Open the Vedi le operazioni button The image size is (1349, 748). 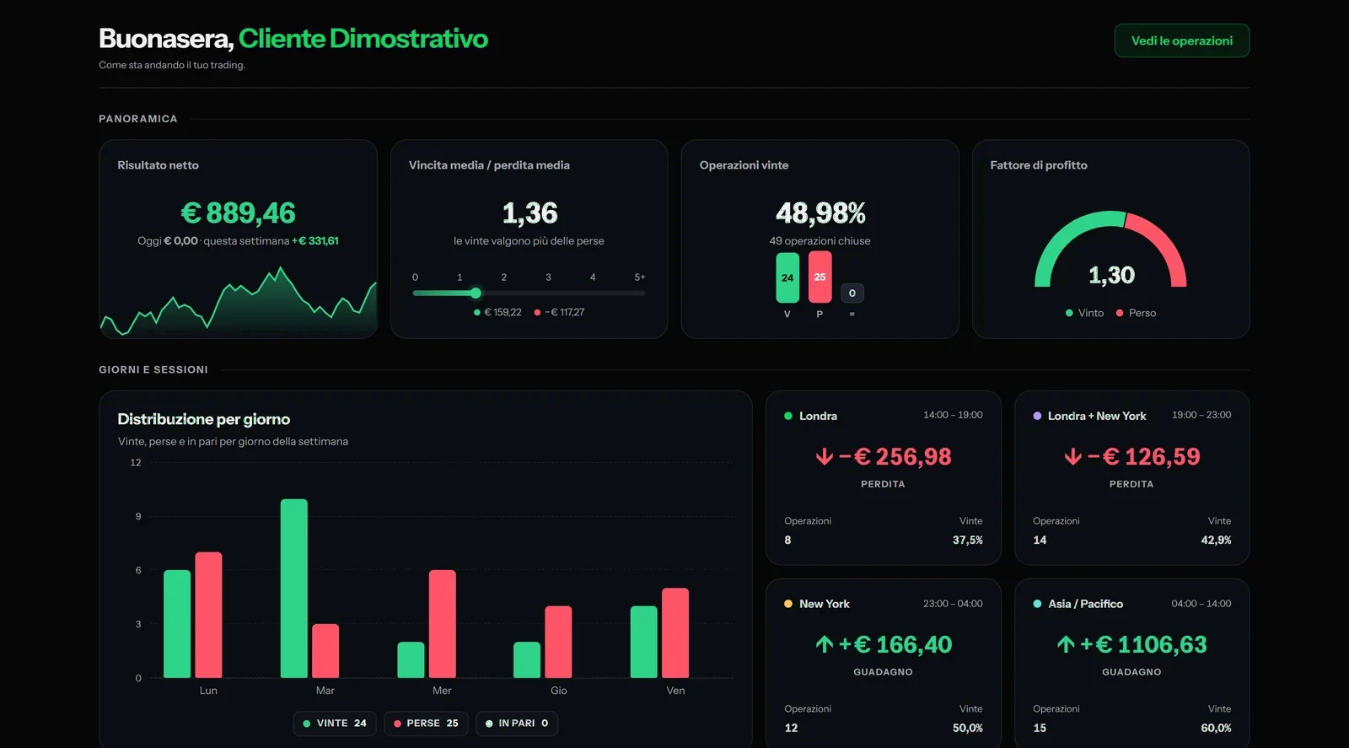click(1181, 40)
